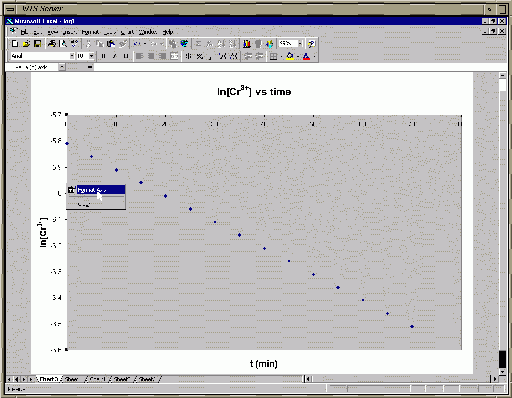512x398 pixels.
Task: Open the zoom percentage dropdown
Action: pos(300,44)
